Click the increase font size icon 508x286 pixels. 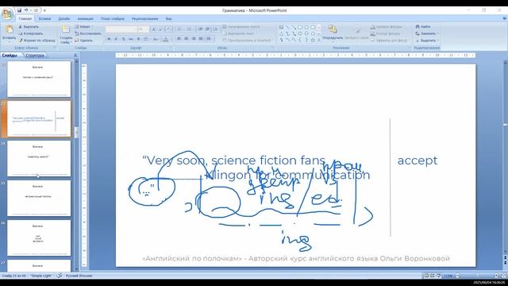tap(154, 29)
